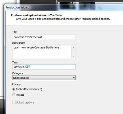
Task: Click the Title field containing Camtasia STD Screenast
Action: point(44,37)
